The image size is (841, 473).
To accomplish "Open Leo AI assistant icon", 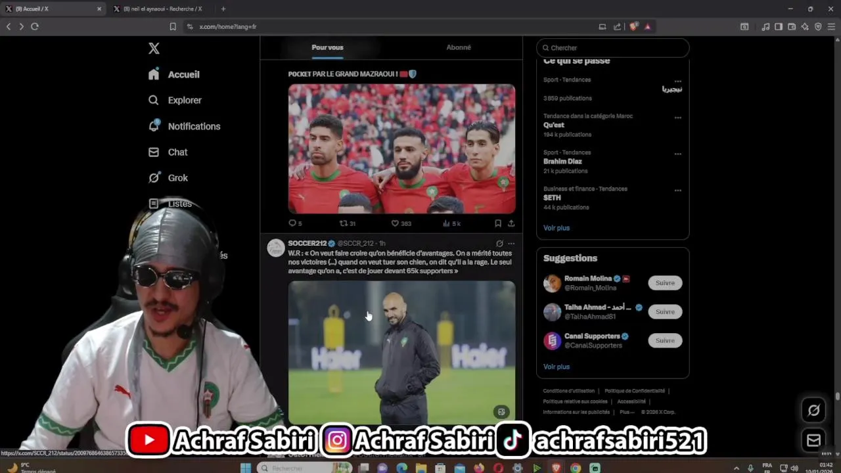I will pyautogui.click(x=805, y=26).
